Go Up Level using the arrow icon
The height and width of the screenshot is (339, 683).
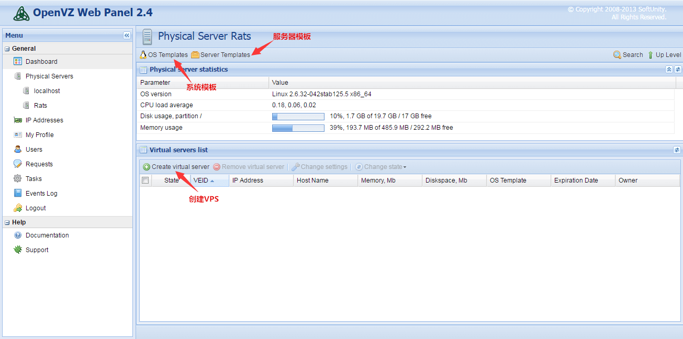pos(651,55)
